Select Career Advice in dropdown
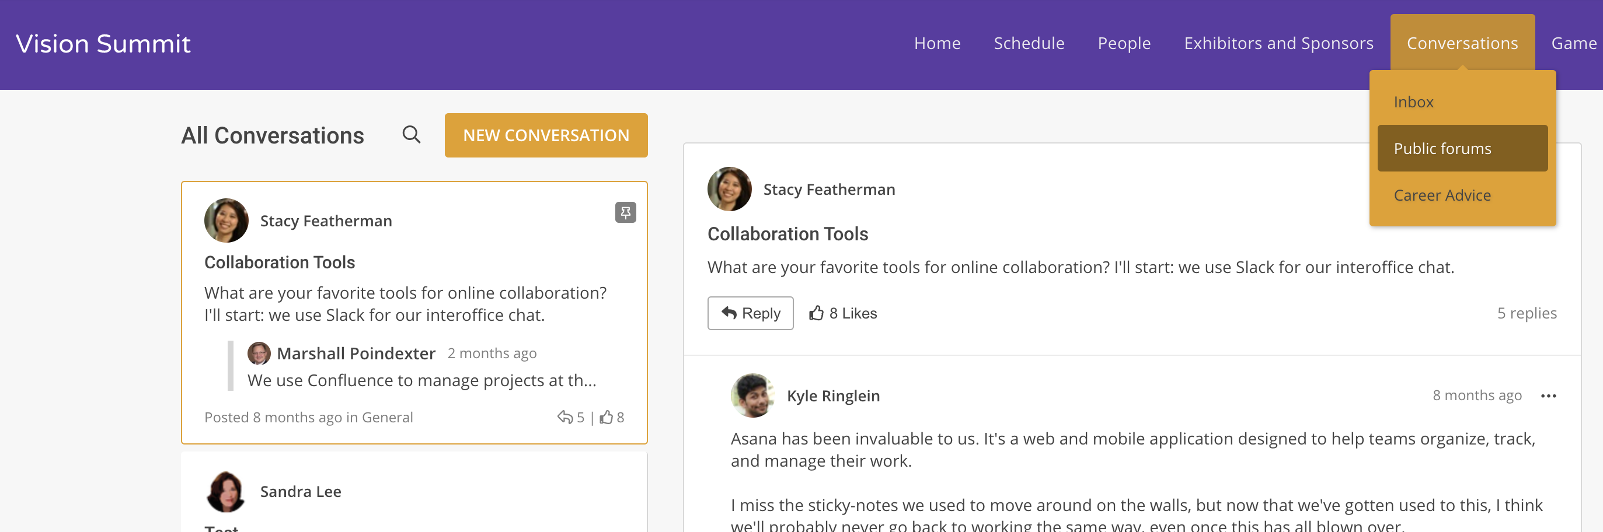This screenshot has height=532, width=1603. [1462, 195]
